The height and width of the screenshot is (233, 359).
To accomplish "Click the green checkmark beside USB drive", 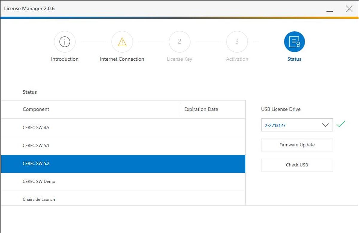I will 341,124.
